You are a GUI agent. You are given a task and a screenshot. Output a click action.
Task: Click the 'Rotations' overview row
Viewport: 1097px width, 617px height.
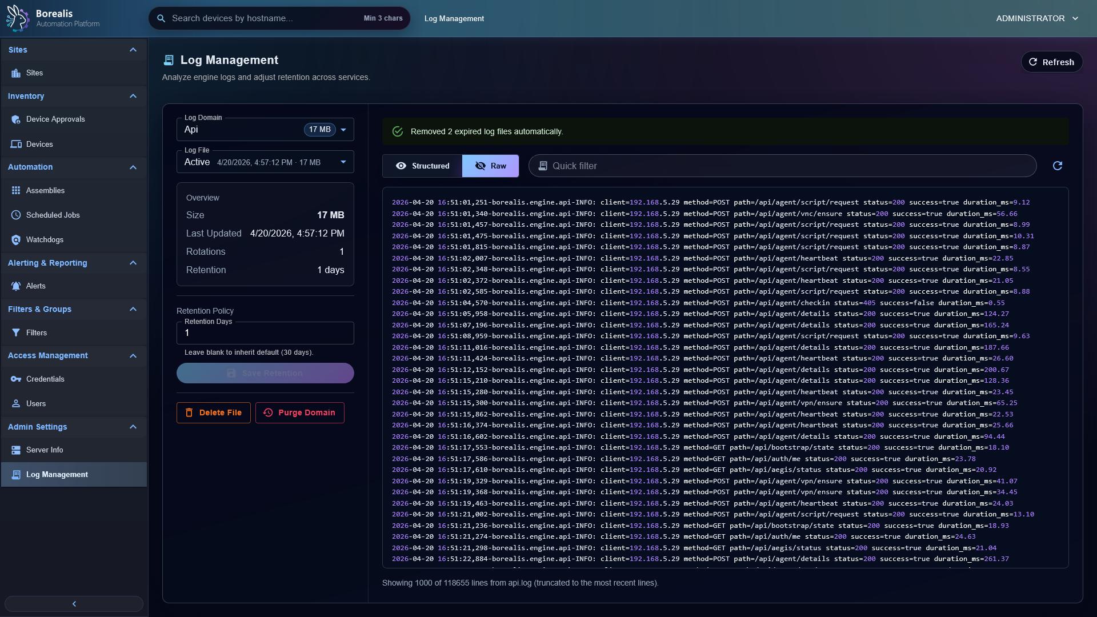pos(265,251)
